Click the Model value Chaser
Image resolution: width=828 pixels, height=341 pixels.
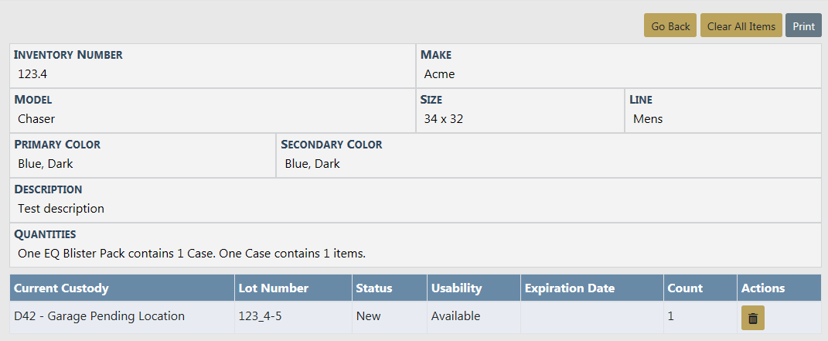click(36, 119)
